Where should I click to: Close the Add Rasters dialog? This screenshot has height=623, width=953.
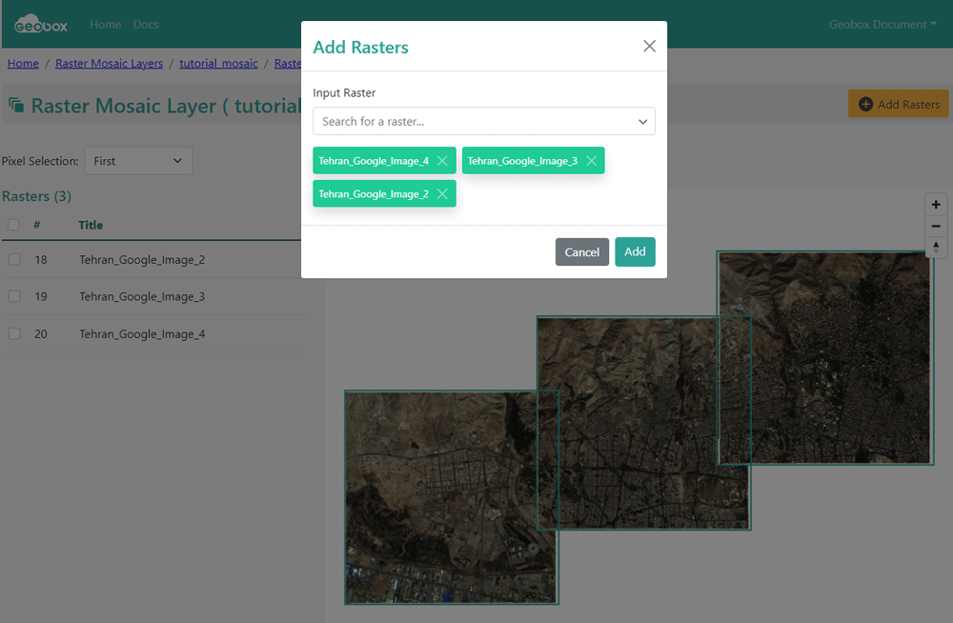tap(649, 46)
